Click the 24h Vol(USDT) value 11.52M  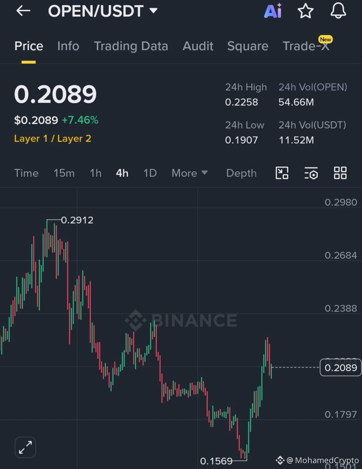[x=296, y=140]
